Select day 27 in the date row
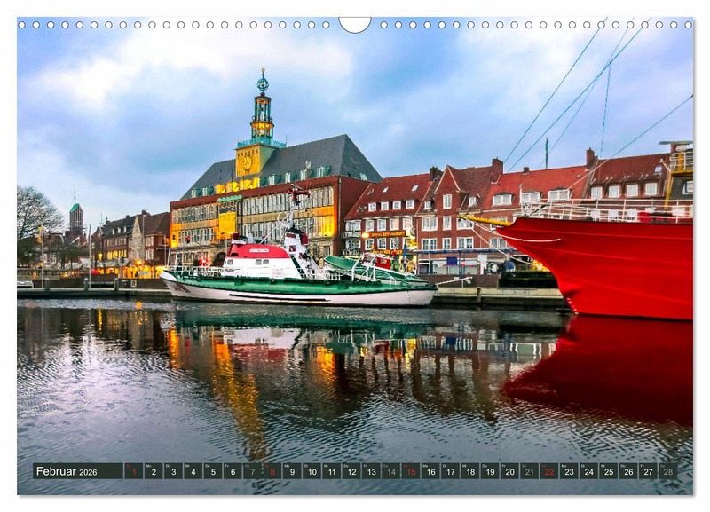The width and height of the screenshot is (710, 512). pos(648,471)
